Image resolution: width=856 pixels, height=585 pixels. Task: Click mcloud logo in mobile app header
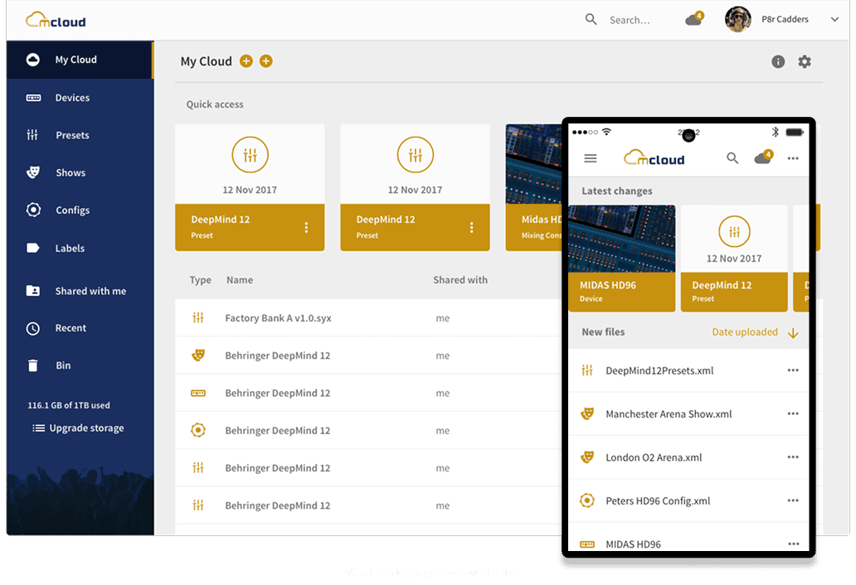pos(654,158)
